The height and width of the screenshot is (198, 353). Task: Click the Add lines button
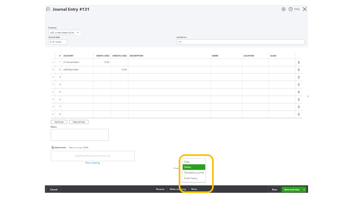[x=59, y=122]
